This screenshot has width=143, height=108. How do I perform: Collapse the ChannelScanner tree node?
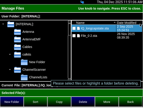click(10, 70)
